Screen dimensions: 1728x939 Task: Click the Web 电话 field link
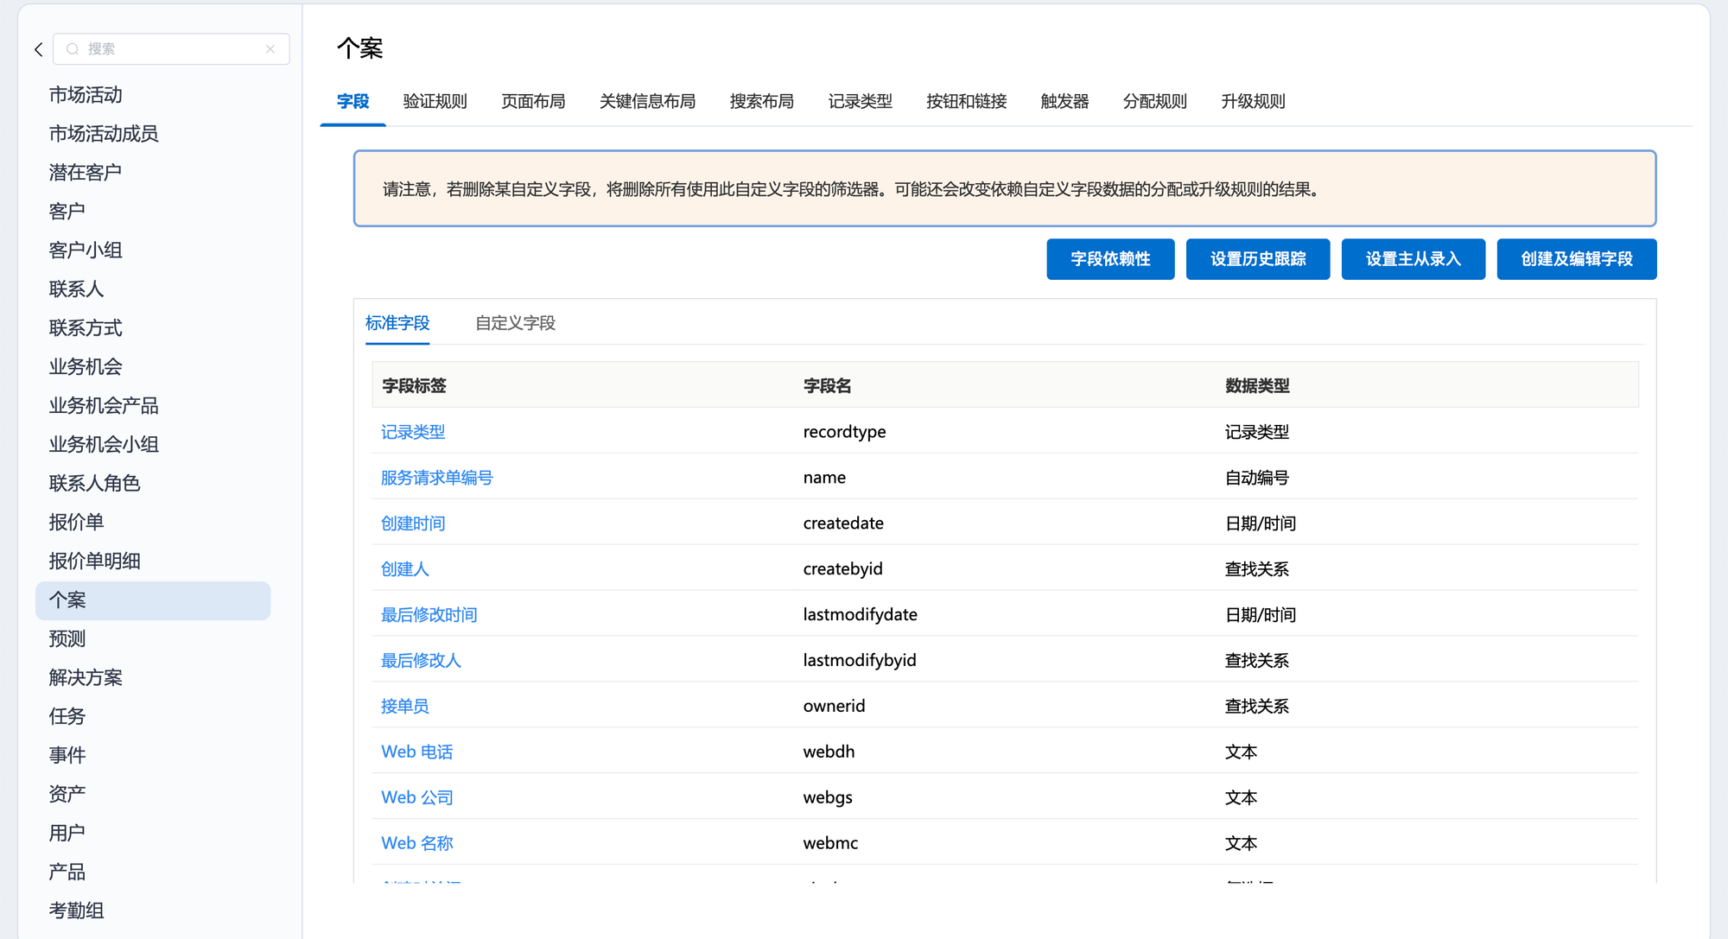[x=416, y=752]
